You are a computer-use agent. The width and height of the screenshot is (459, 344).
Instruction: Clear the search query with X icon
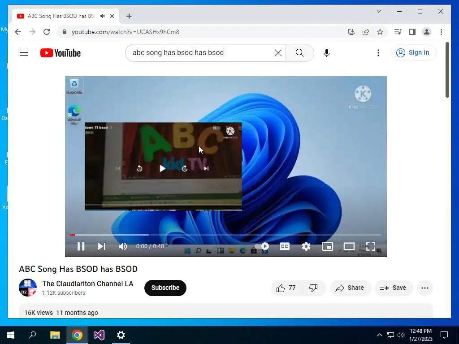click(278, 53)
